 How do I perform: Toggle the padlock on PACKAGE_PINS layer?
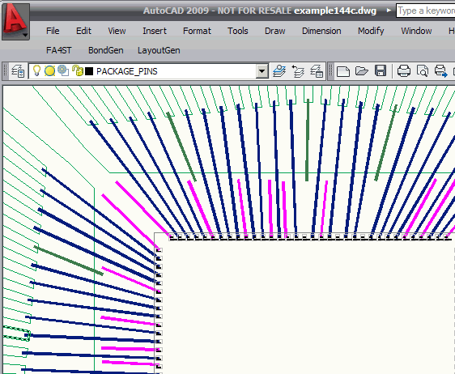pyautogui.click(x=77, y=70)
